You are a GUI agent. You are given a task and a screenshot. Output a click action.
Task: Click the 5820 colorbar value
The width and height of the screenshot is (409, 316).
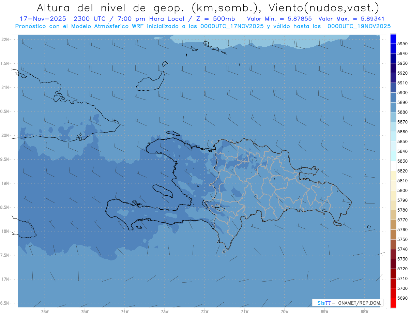[x=403, y=171]
